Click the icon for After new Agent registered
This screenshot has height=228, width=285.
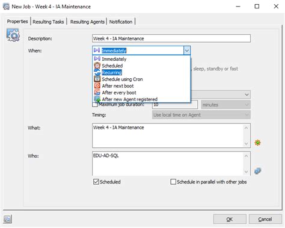point(97,99)
